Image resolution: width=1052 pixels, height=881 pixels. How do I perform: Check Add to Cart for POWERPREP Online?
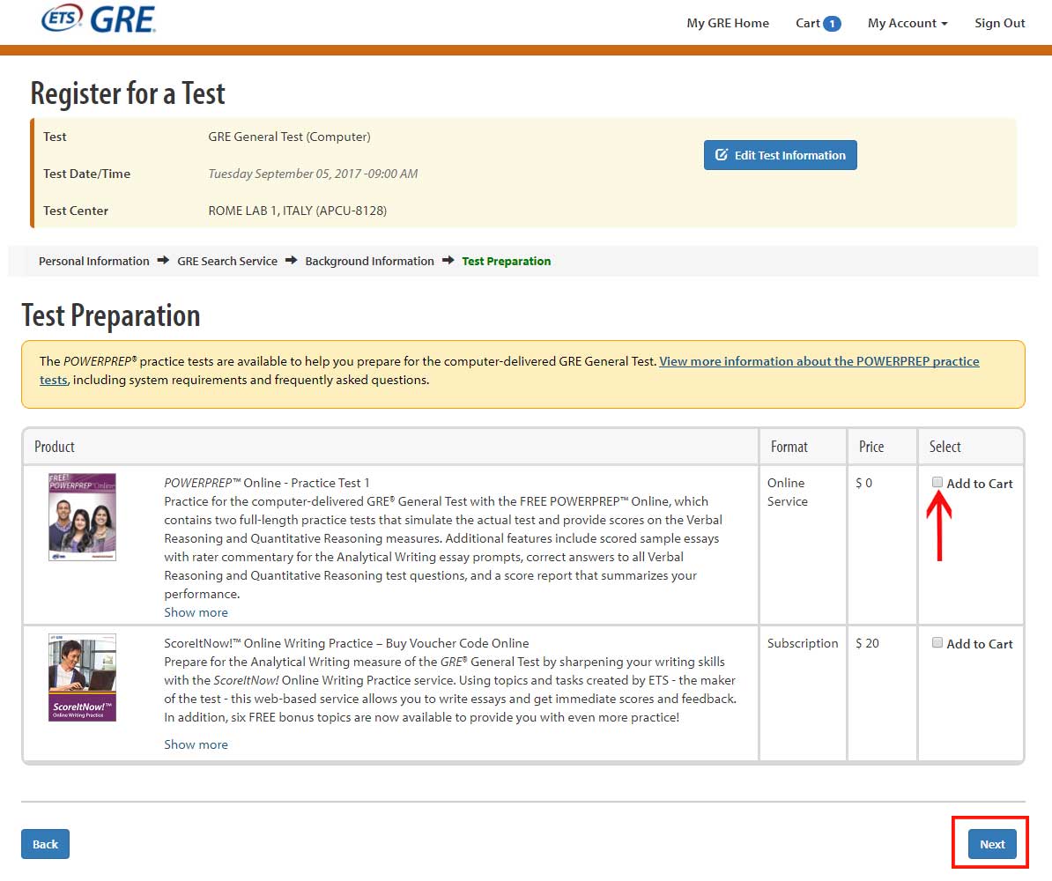(937, 483)
